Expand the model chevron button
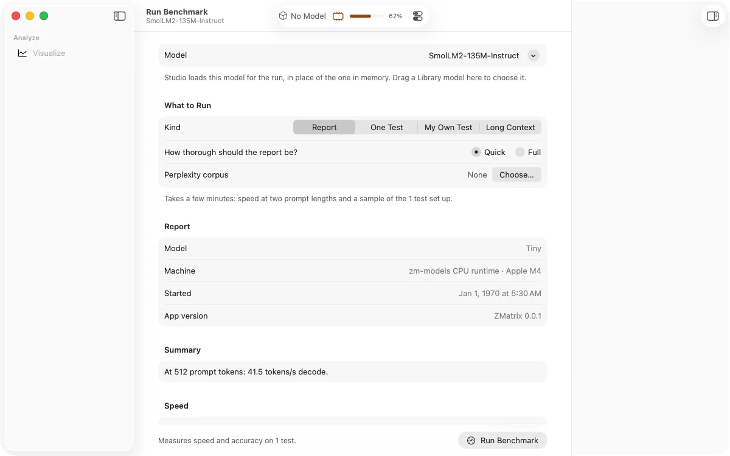The image size is (730, 456). coord(534,55)
